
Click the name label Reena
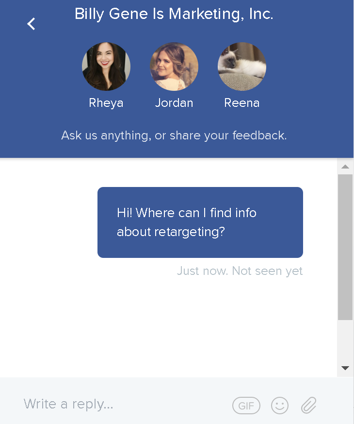[241, 103]
